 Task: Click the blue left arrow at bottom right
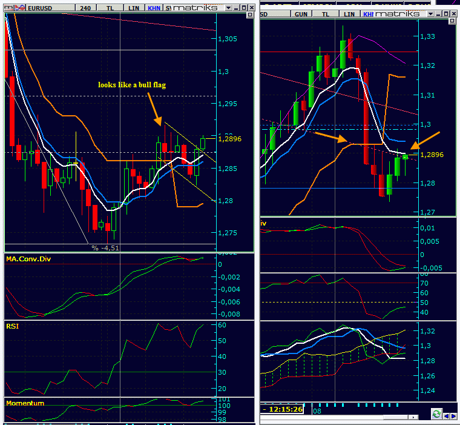447,415
